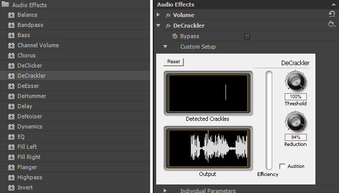Expand the Volume effect
The width and height of the screenshot is (339, 193).
(158, 15)
